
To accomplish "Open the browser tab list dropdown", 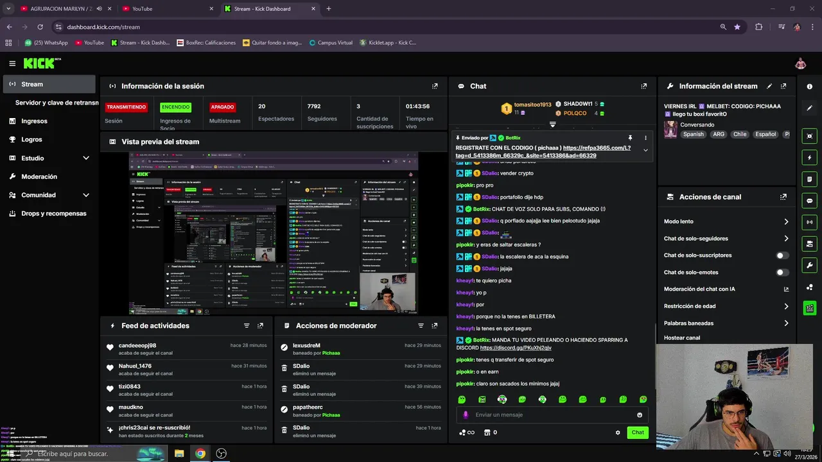I will coord(8,9).
